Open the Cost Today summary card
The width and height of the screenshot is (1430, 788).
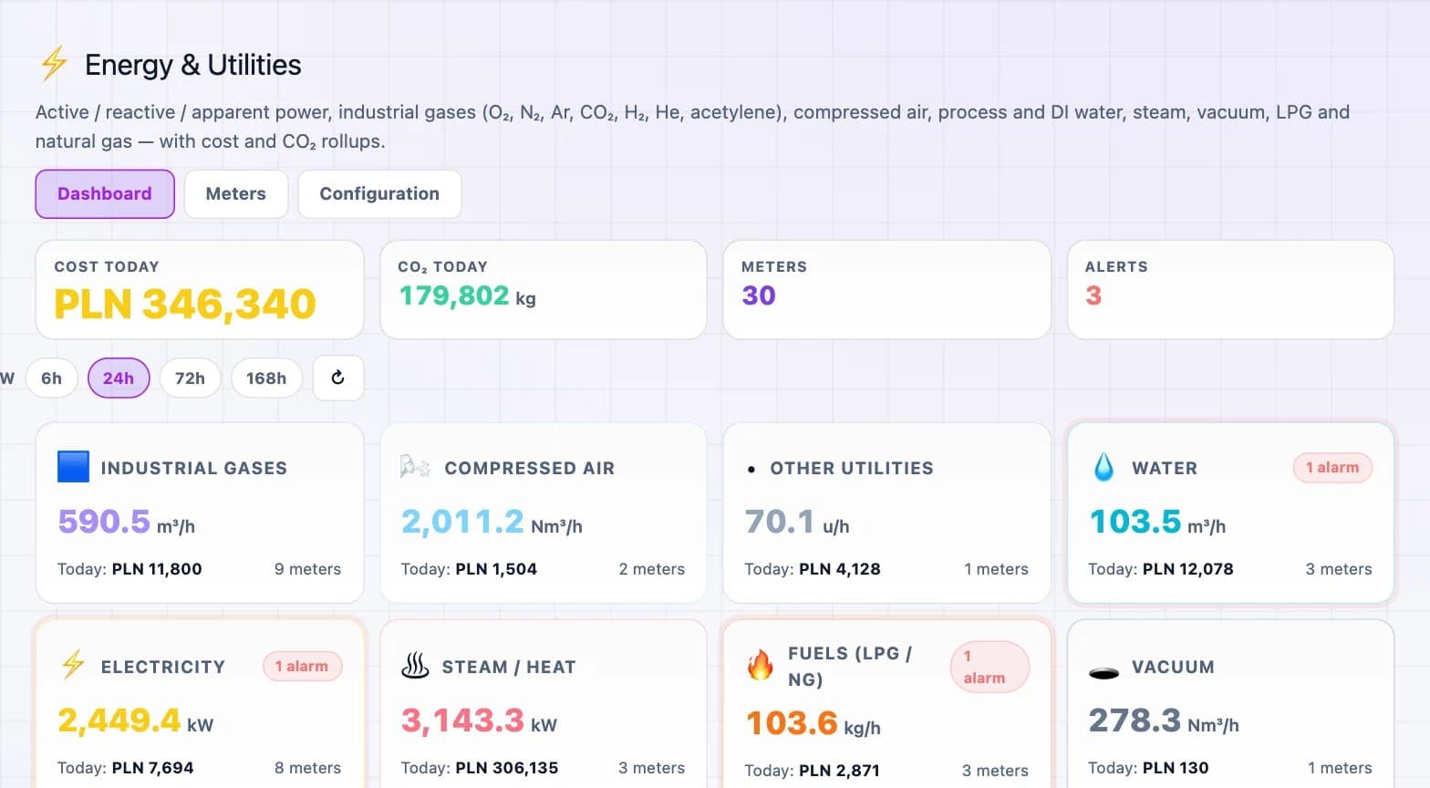[x=200, y=290]
